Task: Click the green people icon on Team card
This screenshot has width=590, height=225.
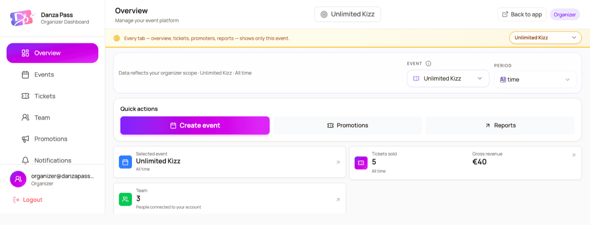Action: coord(125,199)
